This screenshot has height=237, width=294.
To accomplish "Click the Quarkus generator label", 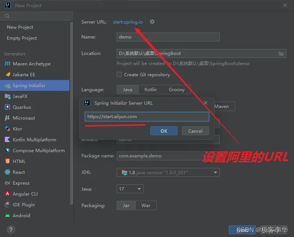I will (22, 107).
